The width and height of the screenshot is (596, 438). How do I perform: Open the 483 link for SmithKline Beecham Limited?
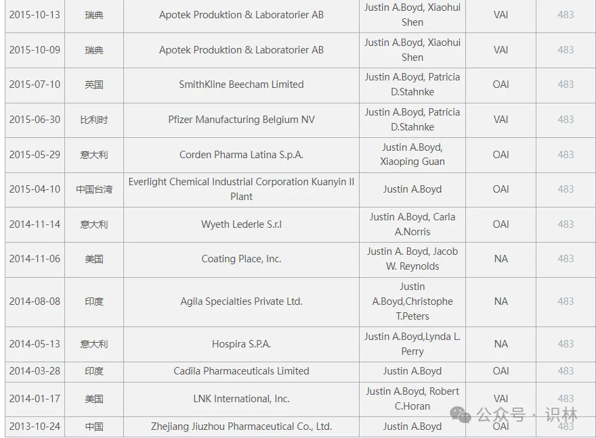click(x=566, y=84)
